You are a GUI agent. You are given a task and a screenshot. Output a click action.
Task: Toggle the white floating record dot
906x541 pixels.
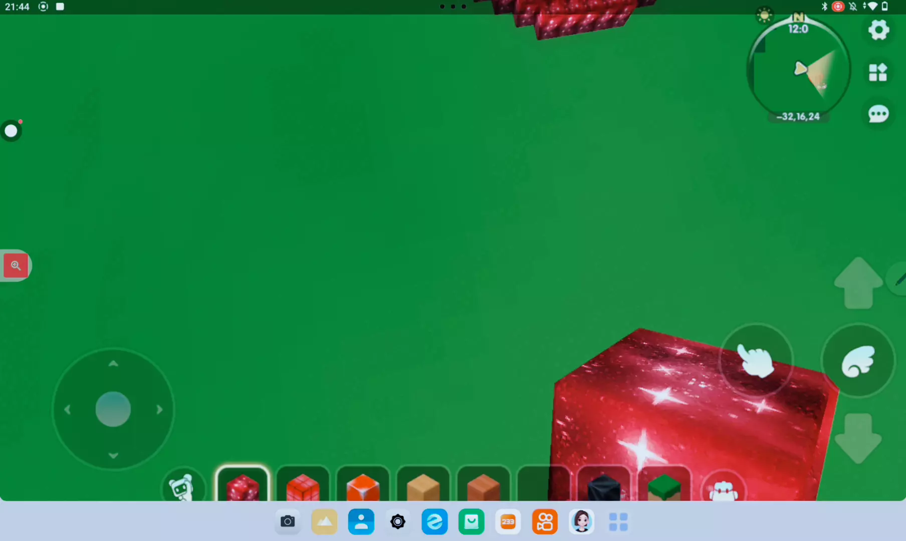click(x=11, y=131)
